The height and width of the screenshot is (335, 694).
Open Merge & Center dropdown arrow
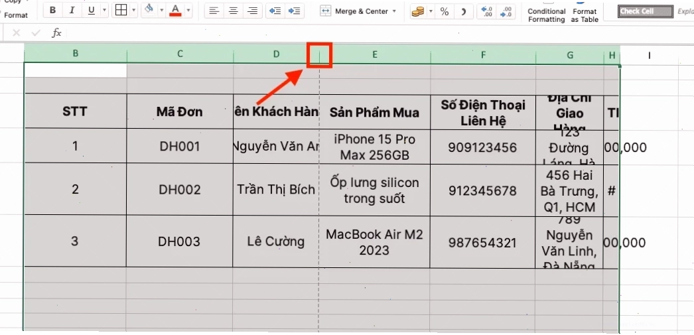(394, 11)
